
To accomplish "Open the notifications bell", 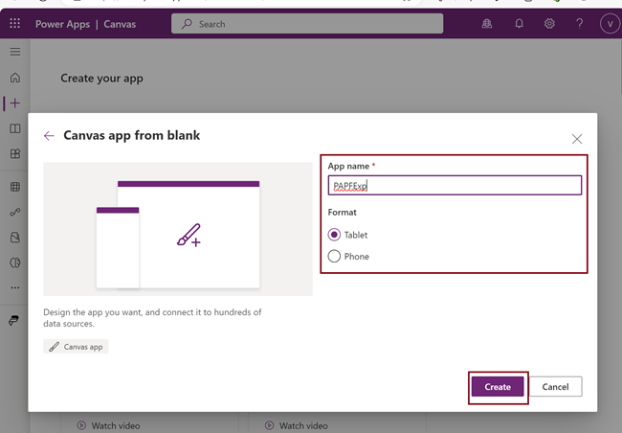I will click(519, 24).
